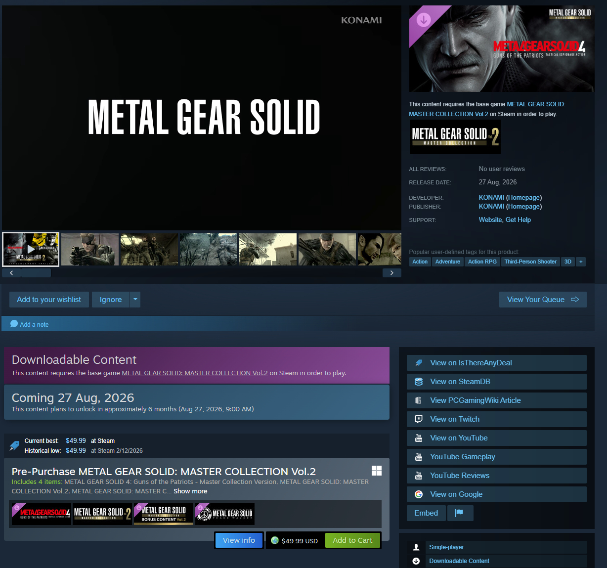Expand bundle description with Show more
The width and height of the screenshot is (607, 568).
pos(190,491)
